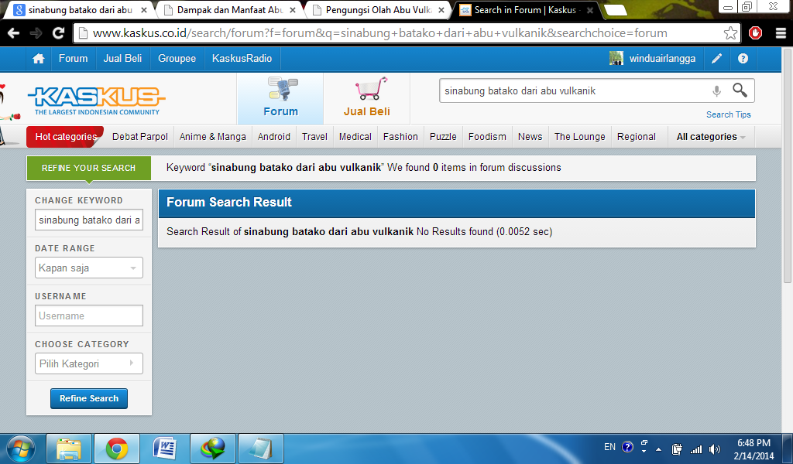Open Forum in the top navigation bar
This screenshot has width=793, height=464.
pos(73,59)
